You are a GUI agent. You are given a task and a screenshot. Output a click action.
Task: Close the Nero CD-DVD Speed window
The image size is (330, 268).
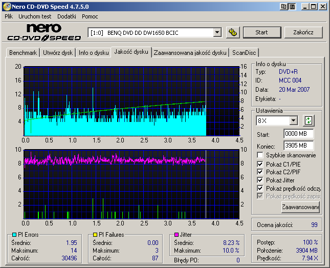coord(323,7)
